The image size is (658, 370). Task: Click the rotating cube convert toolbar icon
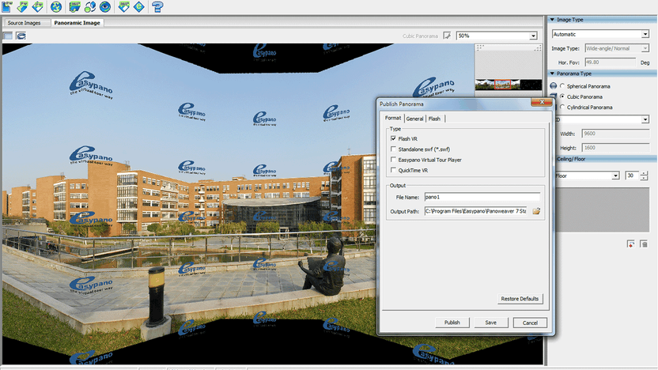(90, 6)
